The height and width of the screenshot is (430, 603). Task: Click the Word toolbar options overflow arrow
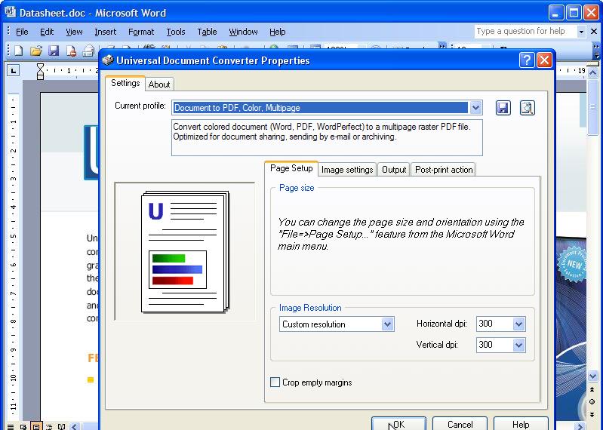[x=596, y=51]
